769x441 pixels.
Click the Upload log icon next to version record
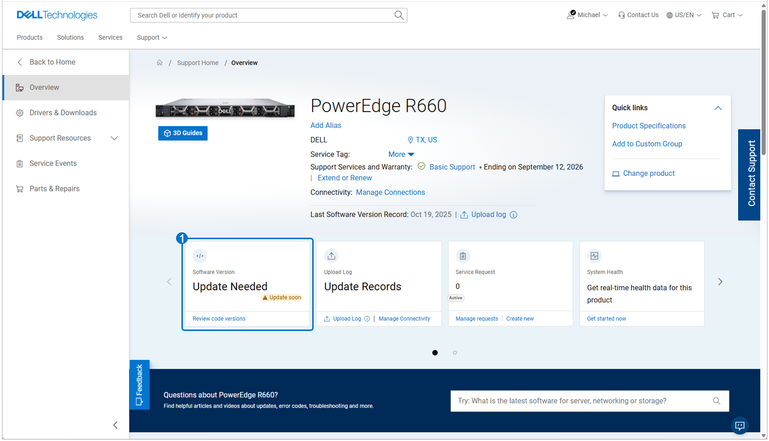464,215
